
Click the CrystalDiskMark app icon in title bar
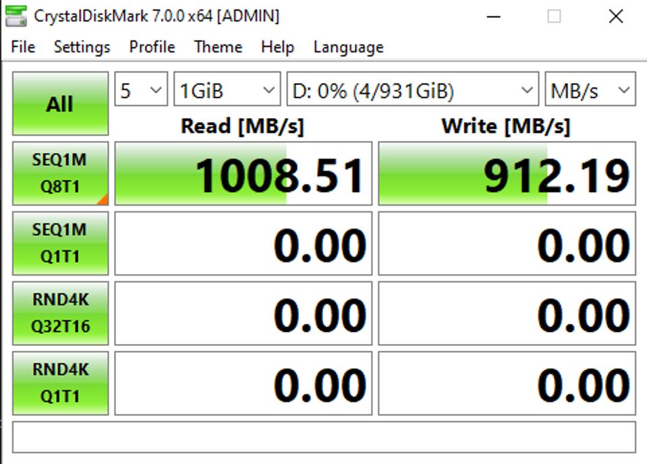(x=16, y=16)
